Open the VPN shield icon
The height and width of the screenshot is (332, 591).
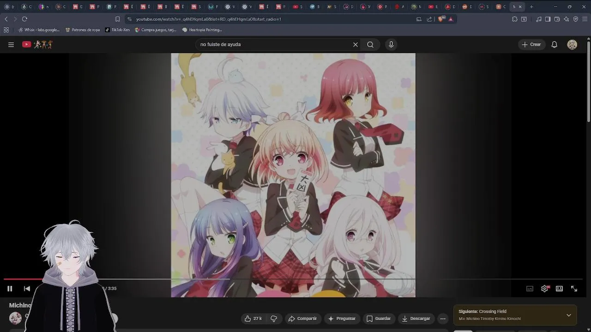[576, 19]
